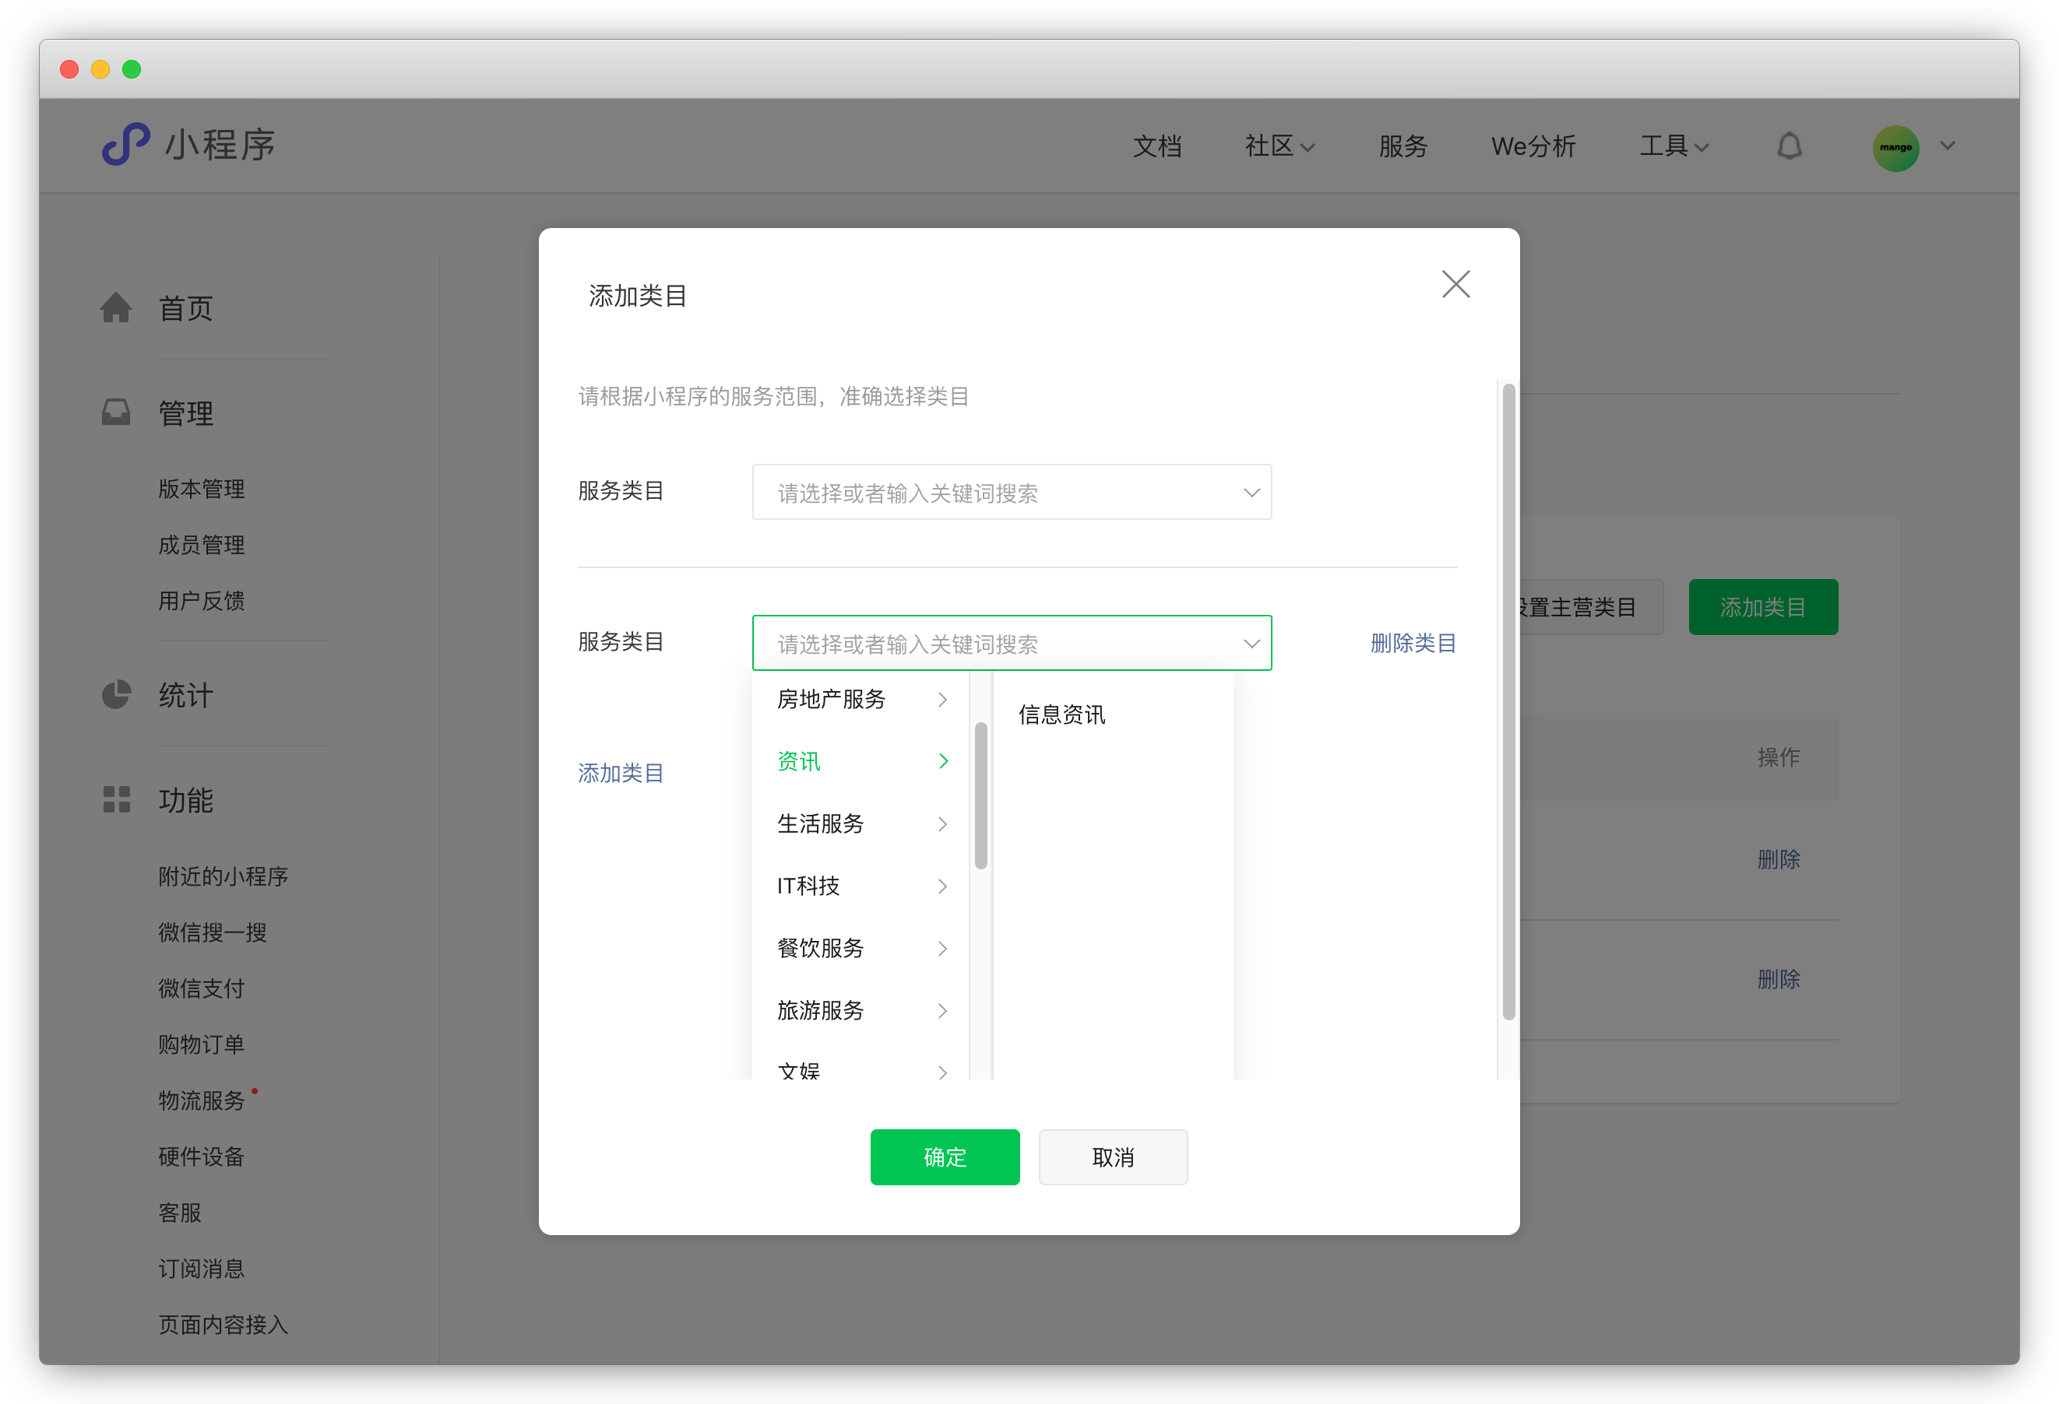Viewport: 2059px width, 1404px height.
Task: Click the 管理 inbox icon
Action: (116, 412)
